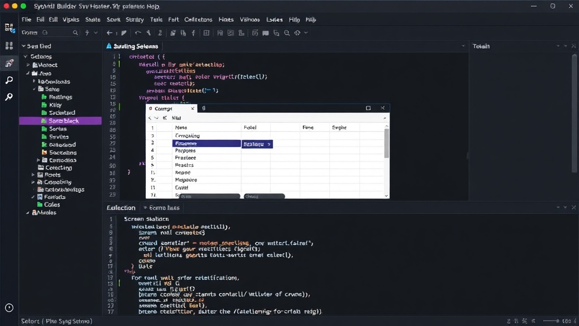Switch to the "Scmo lises" bottom panel tab
The image size is (579, 326).
click(x=161, y=208)
